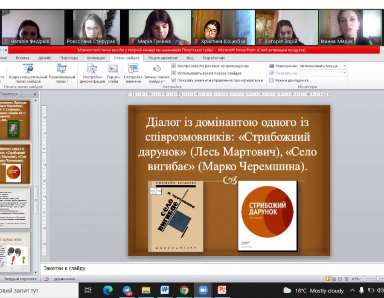384x298 pixels.
Task: Open Microsoft Edge from taskbar
Action: [108, 290]
